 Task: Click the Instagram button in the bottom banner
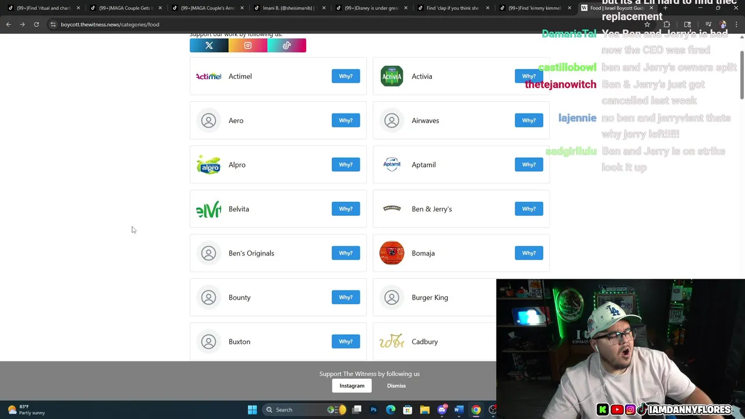(352, 386)
